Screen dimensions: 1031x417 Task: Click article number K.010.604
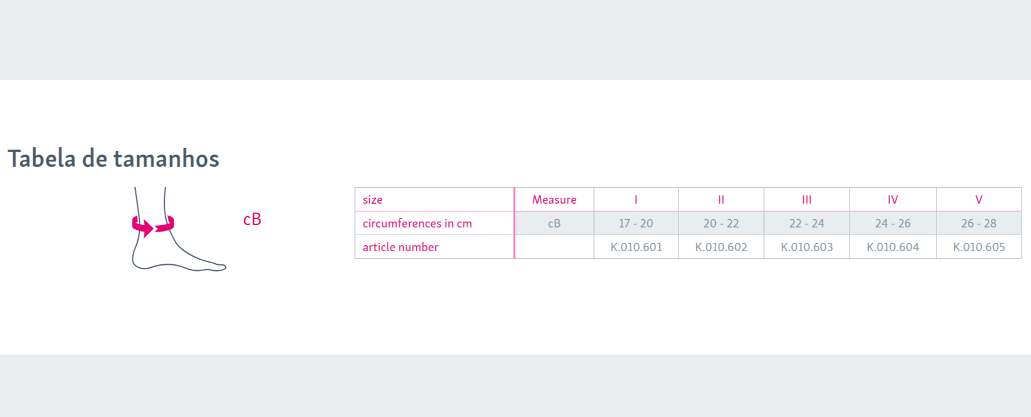pyautogui.click(x=893, y=247)
